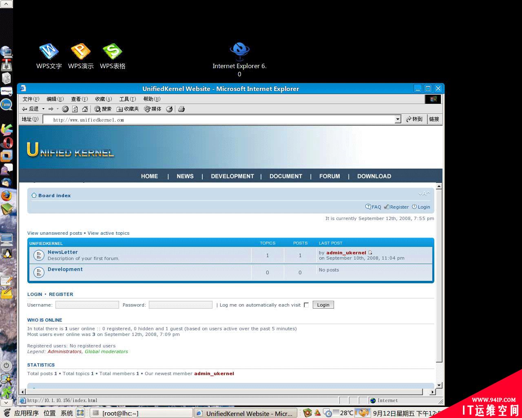Click the page's vertical scrollbar track
This screenshot has height=418, width=522.
coord(439,372)
